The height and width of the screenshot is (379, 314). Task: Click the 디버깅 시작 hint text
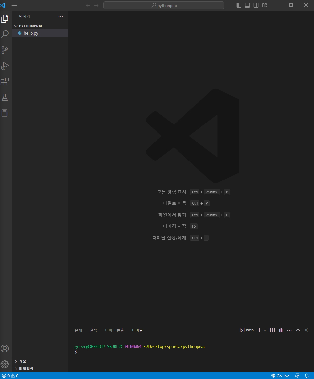(x=175, y=226)
